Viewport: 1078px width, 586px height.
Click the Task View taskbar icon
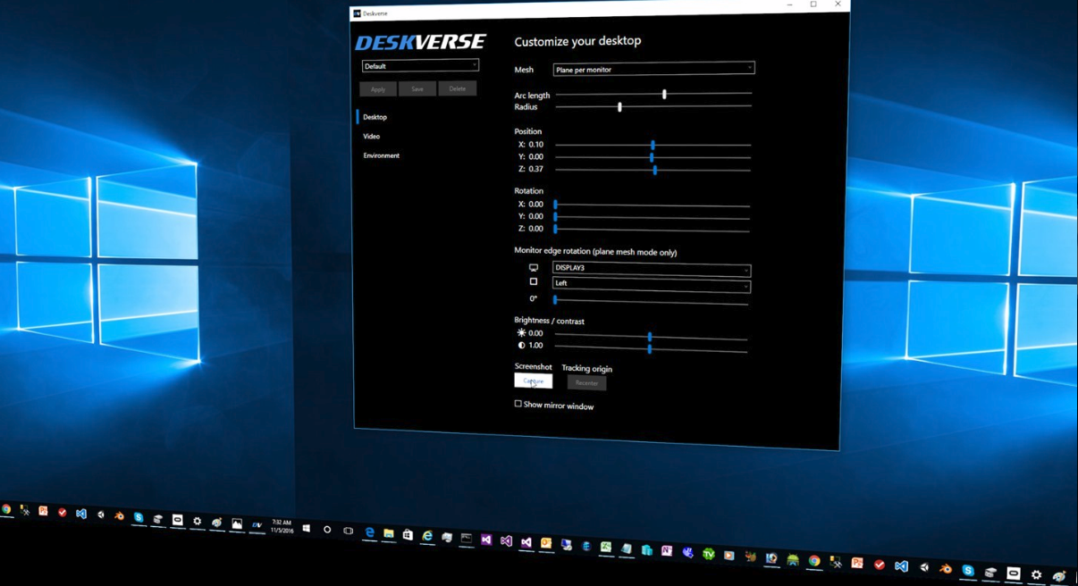click(348, 531)
